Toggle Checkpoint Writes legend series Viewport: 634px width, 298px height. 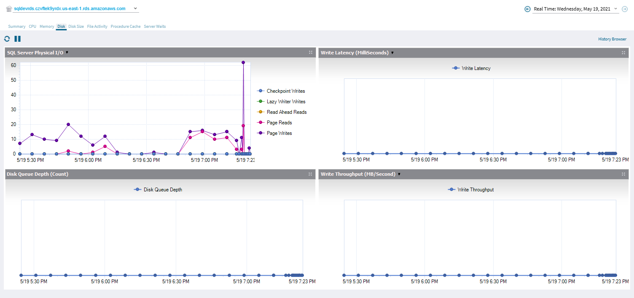click(285, 91)
